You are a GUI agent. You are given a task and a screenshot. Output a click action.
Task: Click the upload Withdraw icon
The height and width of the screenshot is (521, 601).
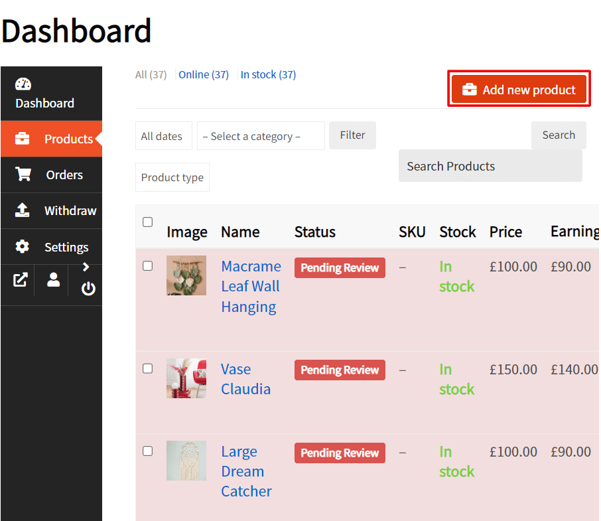coord(23,210)
